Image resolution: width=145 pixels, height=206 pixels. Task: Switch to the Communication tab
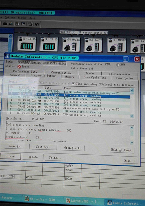tap(61, 73)
